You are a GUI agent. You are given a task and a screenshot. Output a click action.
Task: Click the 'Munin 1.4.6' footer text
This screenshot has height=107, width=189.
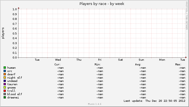94,104
